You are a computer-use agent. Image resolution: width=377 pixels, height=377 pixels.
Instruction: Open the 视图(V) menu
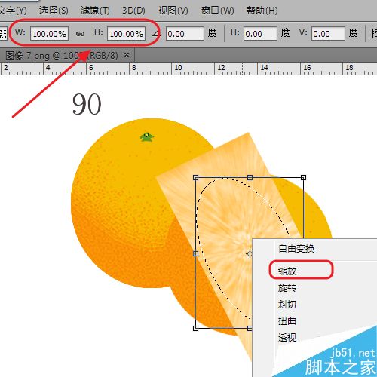[x=173, y=11]
